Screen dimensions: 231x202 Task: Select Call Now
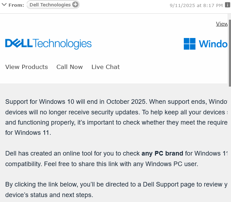pyautogui.click(x=69, y=67)
